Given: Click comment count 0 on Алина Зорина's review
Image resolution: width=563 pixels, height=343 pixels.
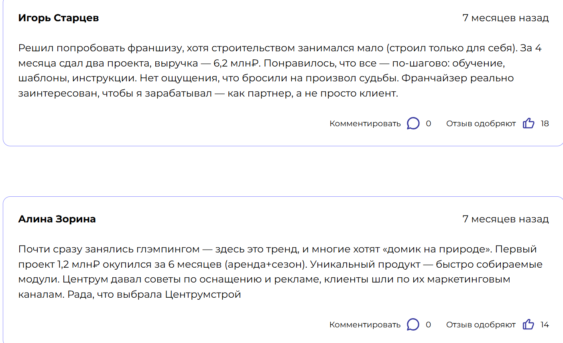Looking at the screenshot, I should tap(429, 325).
